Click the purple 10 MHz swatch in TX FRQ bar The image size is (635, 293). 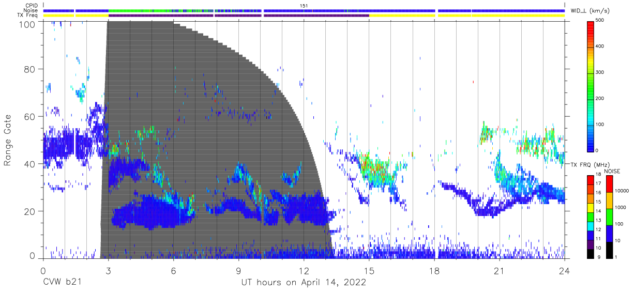pos(591,243)
